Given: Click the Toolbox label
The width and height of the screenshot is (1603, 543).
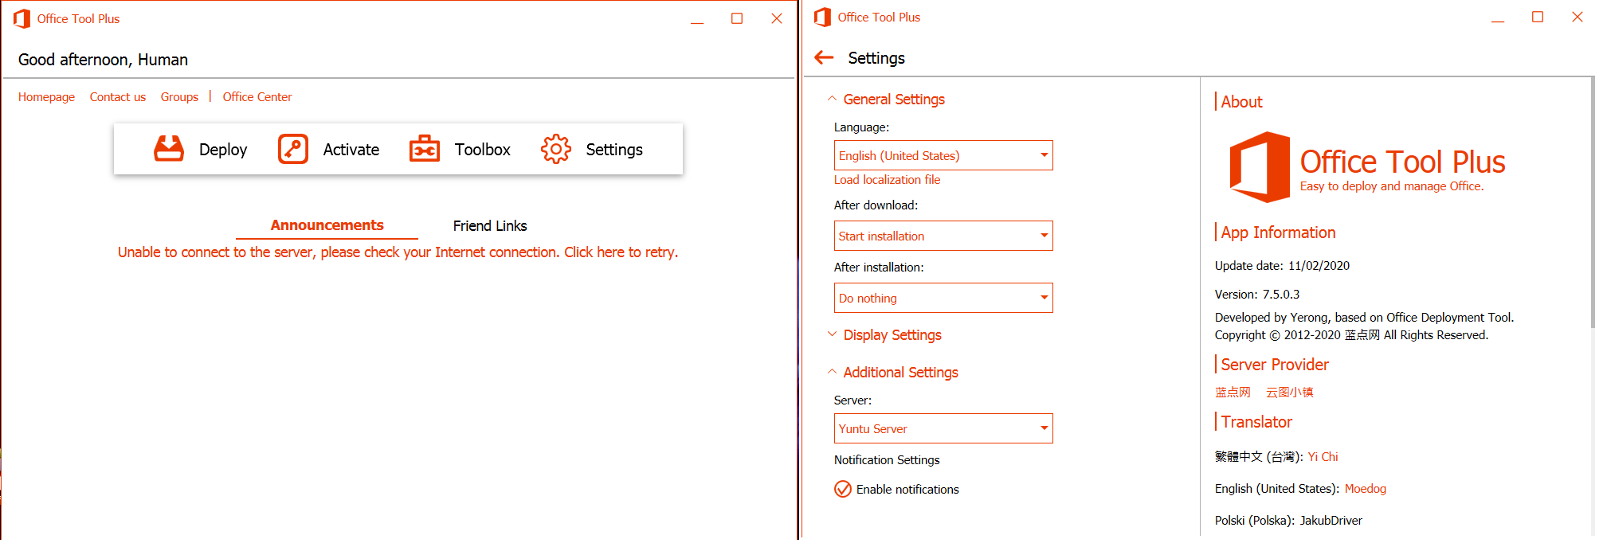Looking at the screenshot, I should (483, 150).
